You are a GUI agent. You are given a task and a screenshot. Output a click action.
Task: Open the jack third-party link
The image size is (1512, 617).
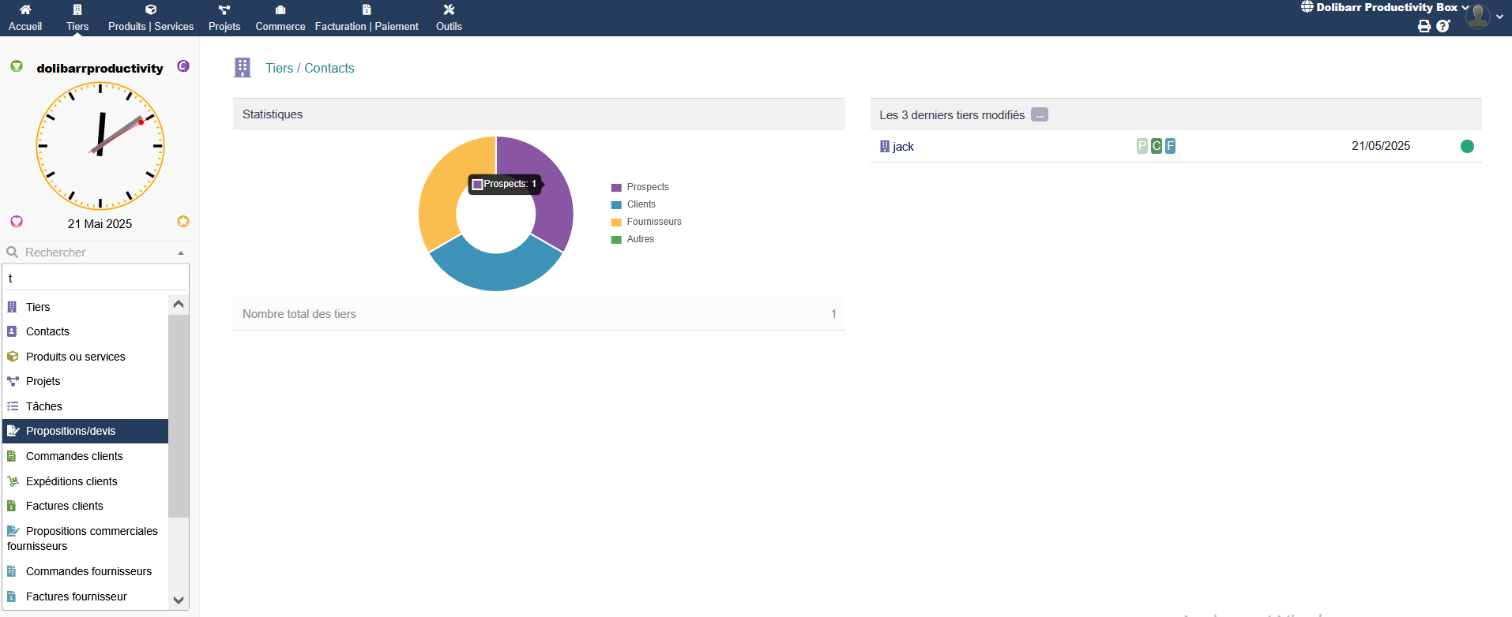click(903, 147)
